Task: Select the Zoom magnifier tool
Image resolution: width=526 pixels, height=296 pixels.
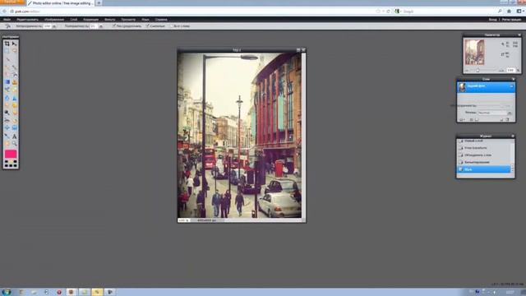Action: [15, 144]
